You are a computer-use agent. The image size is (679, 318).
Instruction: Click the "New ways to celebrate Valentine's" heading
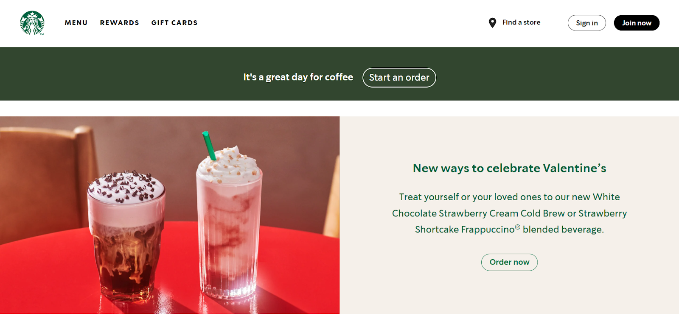tap(509, 168)
